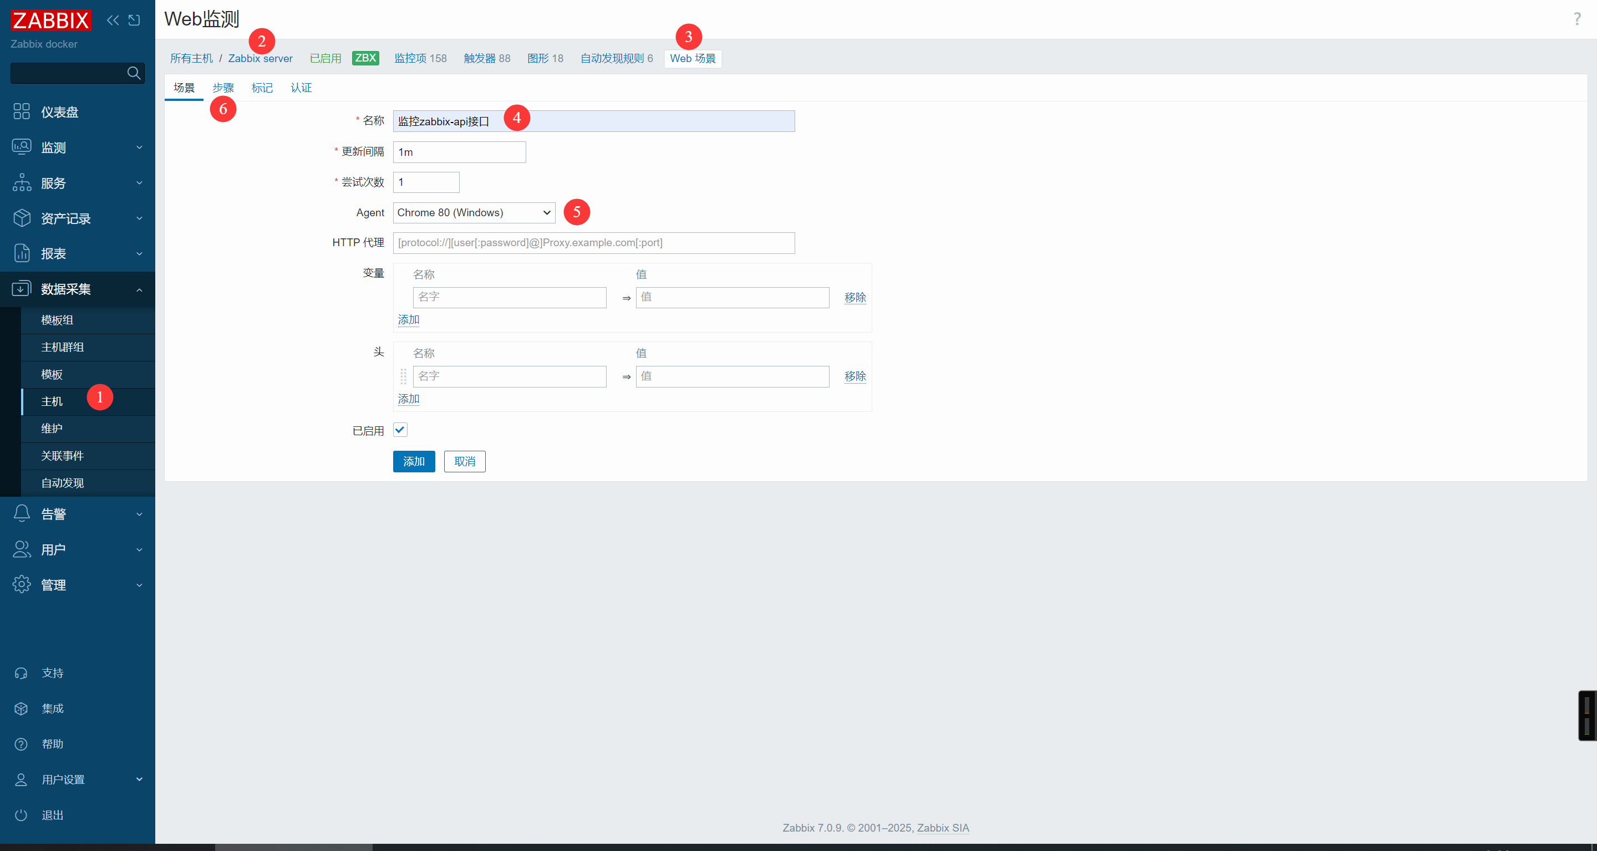Toggle kiosk sidebar hide icon

tap(134, 21)
